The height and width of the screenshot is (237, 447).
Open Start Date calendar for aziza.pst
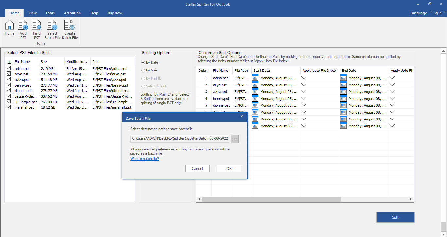tap(255, 92)
